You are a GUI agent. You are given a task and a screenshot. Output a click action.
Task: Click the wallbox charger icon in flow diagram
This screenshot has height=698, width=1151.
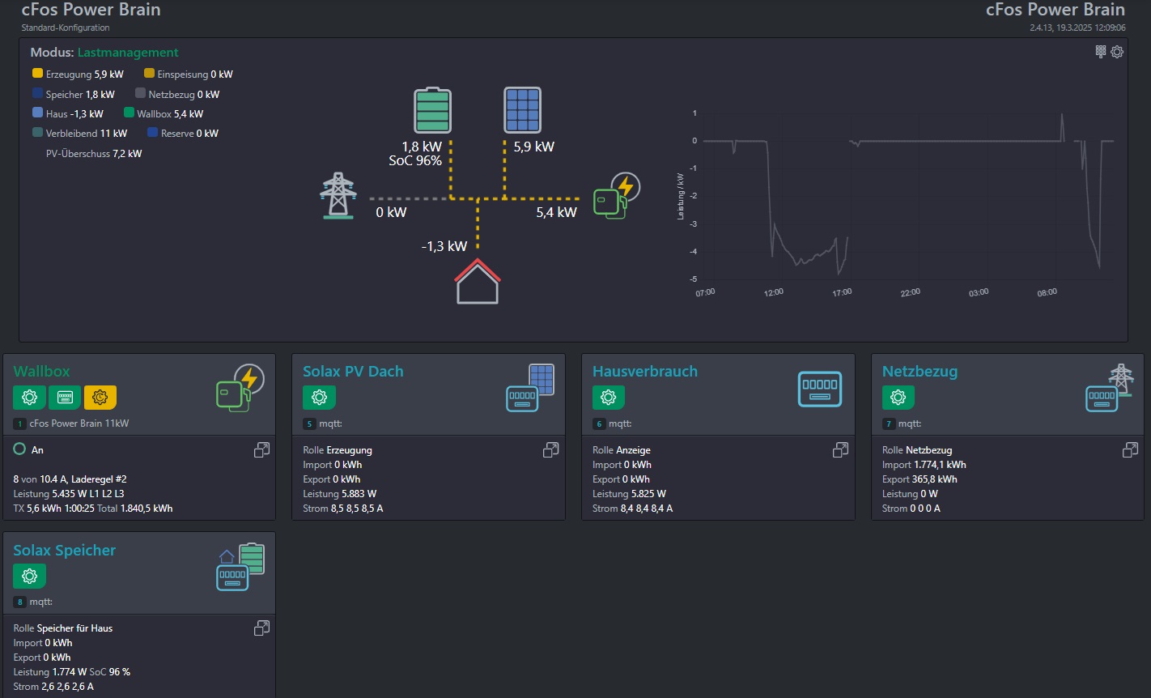tap(618, 196)
